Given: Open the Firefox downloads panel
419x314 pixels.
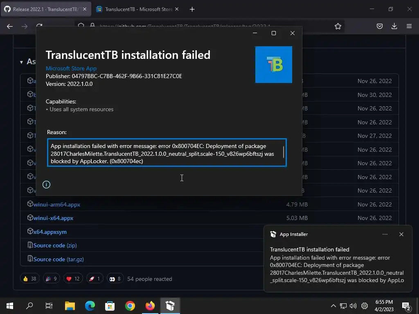Looking at the screenshot, I should coord(394,26).
